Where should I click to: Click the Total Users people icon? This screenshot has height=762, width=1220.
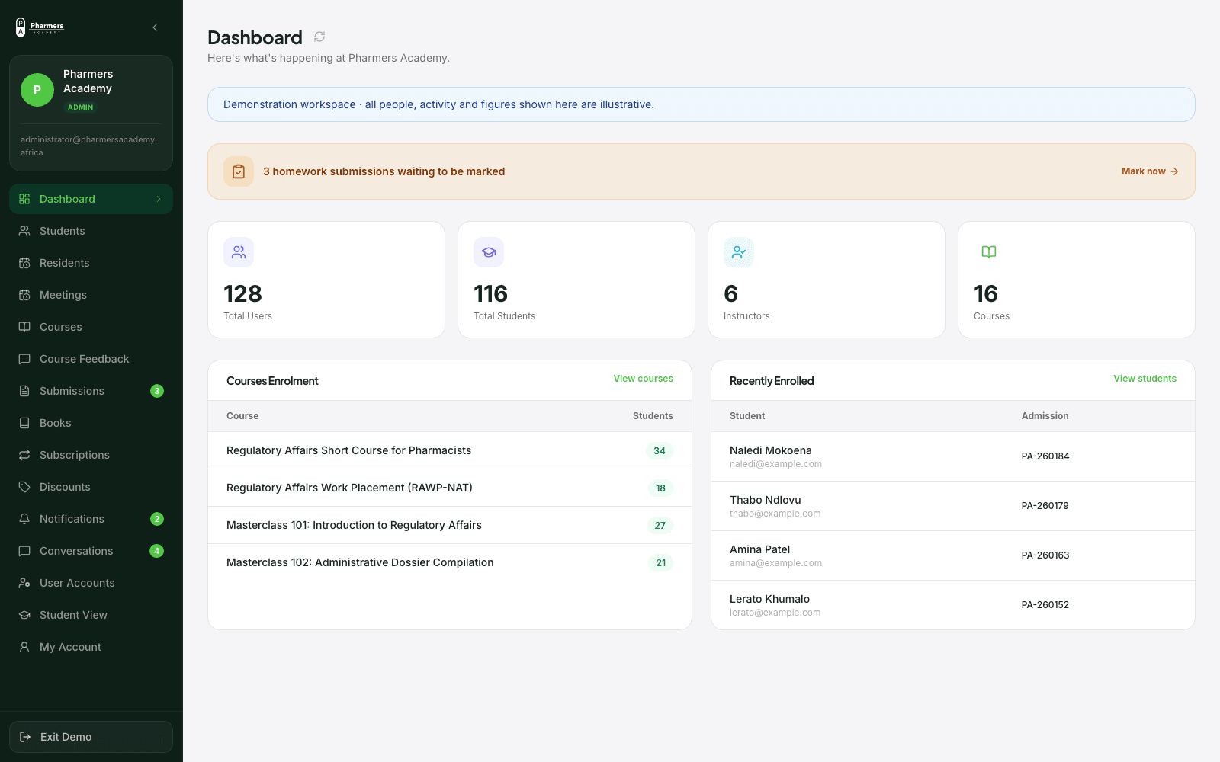coord(239,252)
